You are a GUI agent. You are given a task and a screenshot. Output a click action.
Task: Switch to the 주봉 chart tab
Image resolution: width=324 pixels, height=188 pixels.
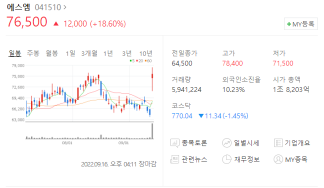(33, 54)
